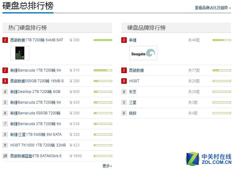Open the 东芝 brand link

(x=133, y=92)
